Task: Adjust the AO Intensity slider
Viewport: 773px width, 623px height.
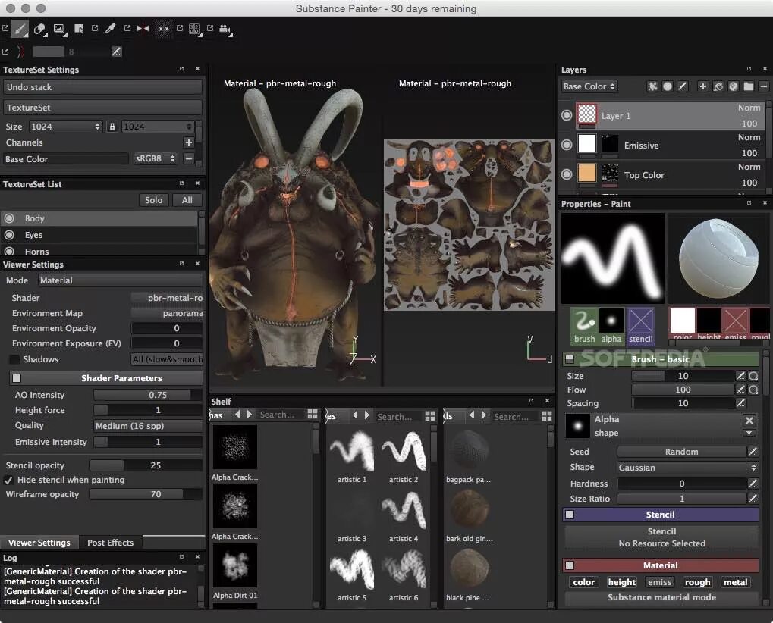Action: tap(148, 395)
